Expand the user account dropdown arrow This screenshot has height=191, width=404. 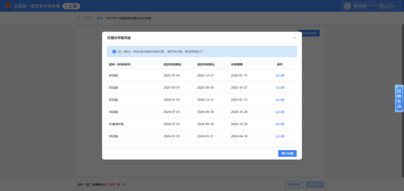point(396,6)
